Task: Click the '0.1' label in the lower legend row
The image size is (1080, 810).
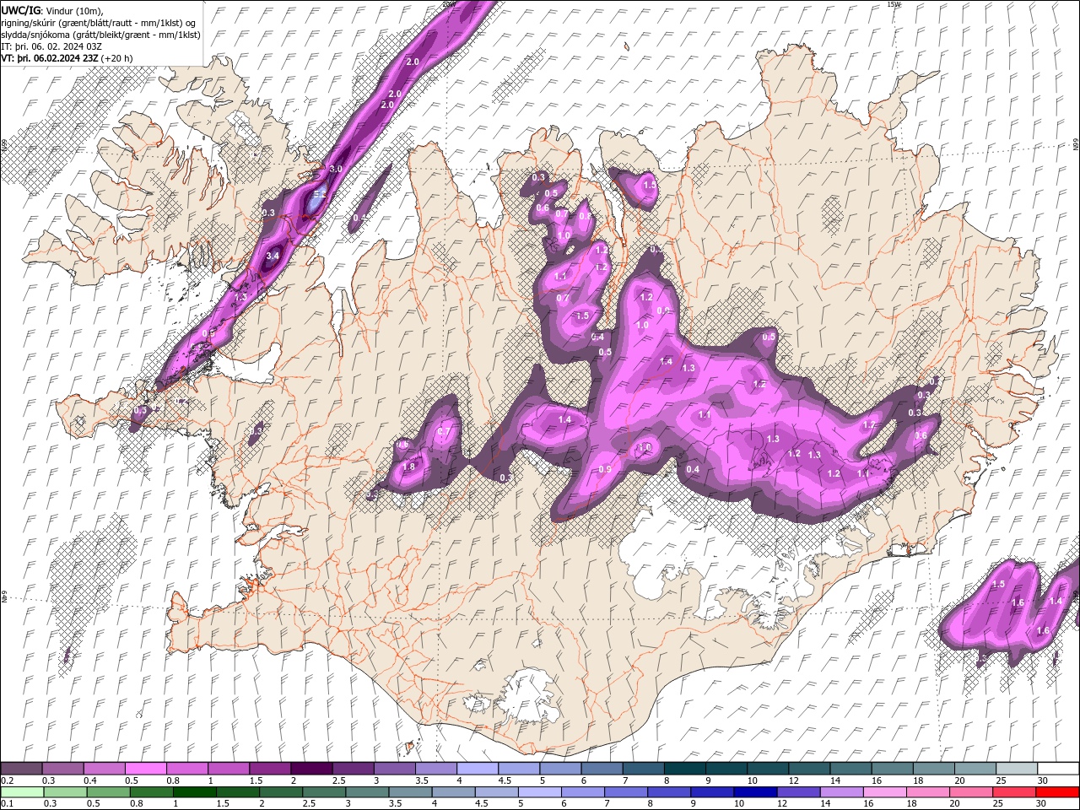Action: [8, 803]
